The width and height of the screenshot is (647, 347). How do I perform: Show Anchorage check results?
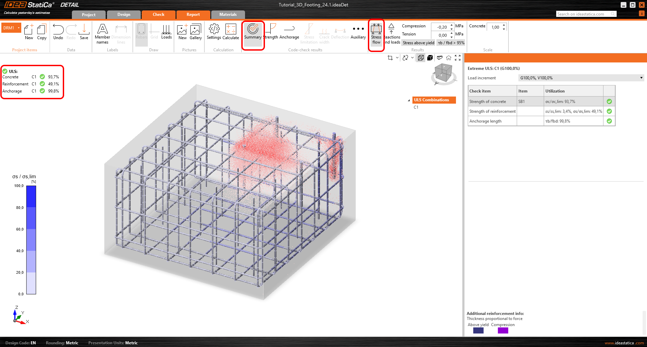(289, 32)
